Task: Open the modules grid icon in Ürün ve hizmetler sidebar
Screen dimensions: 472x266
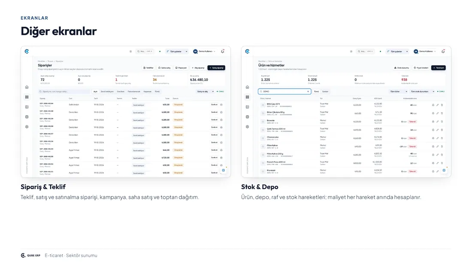Action: [248, 97]
